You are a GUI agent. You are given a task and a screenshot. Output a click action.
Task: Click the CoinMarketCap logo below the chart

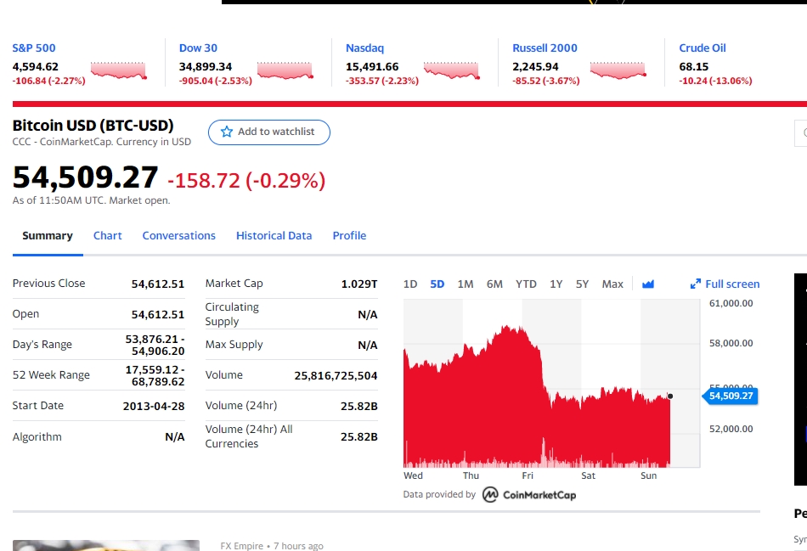tap(529, 494)
